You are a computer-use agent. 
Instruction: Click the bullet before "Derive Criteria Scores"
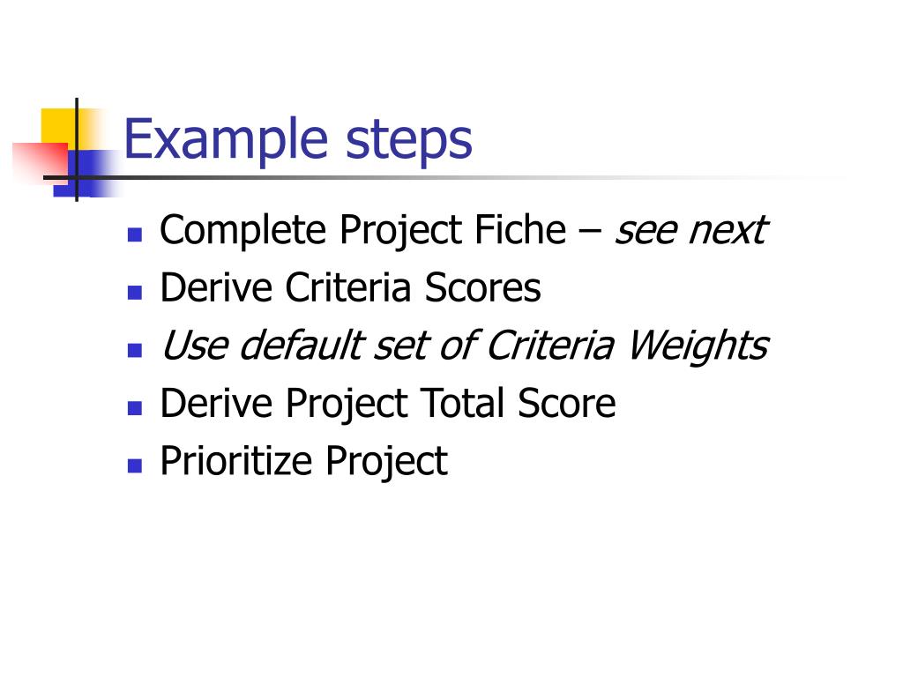pos(135,293)
